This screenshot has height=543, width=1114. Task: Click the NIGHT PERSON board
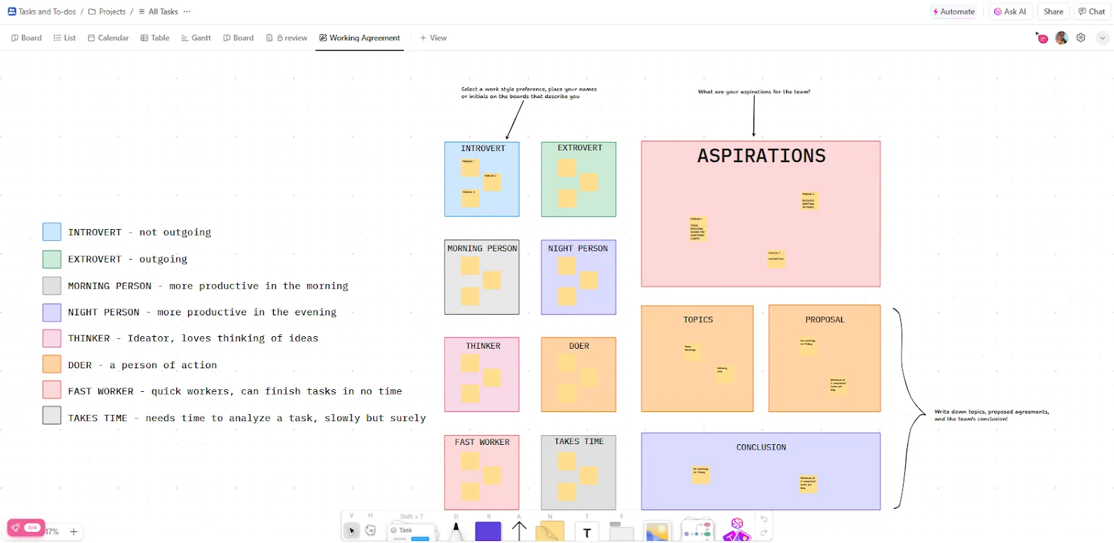coord(579,277)
